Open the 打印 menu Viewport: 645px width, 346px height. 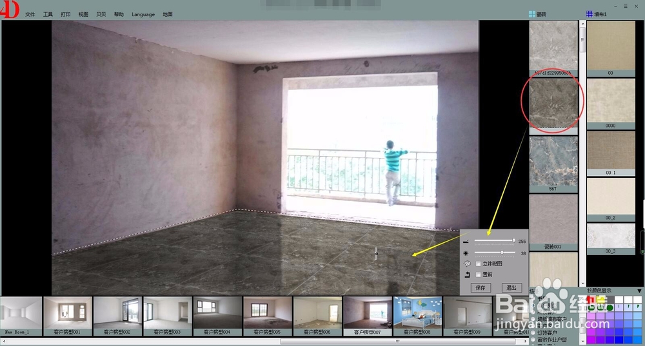coord(65,14)
